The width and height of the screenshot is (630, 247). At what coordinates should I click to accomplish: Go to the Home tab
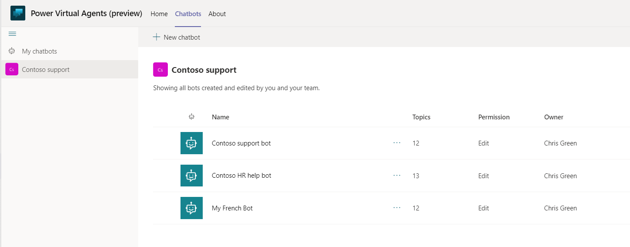point(159,14)
